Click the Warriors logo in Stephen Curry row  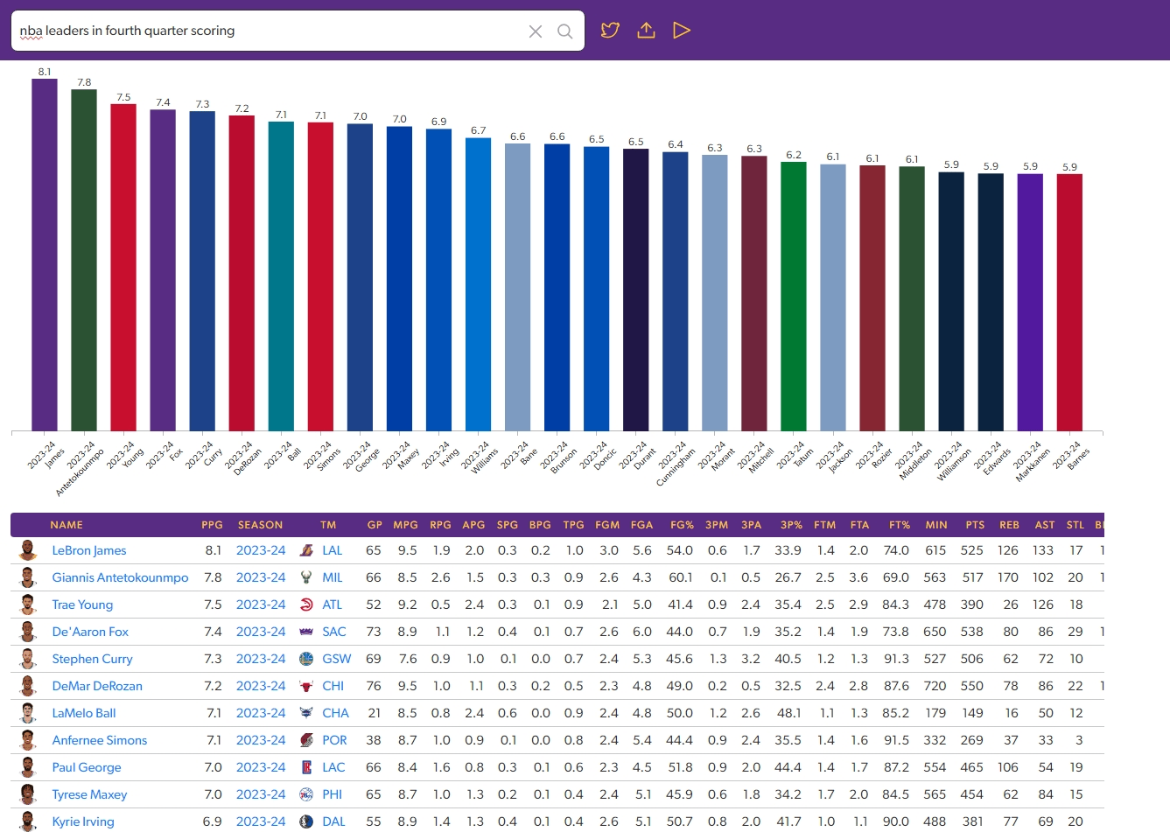click(306, 659)
